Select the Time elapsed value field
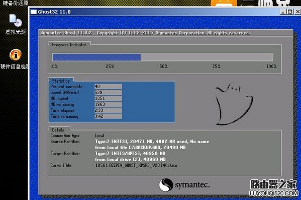This screenshot has height=200, width=301. click(x=108, y=110)
